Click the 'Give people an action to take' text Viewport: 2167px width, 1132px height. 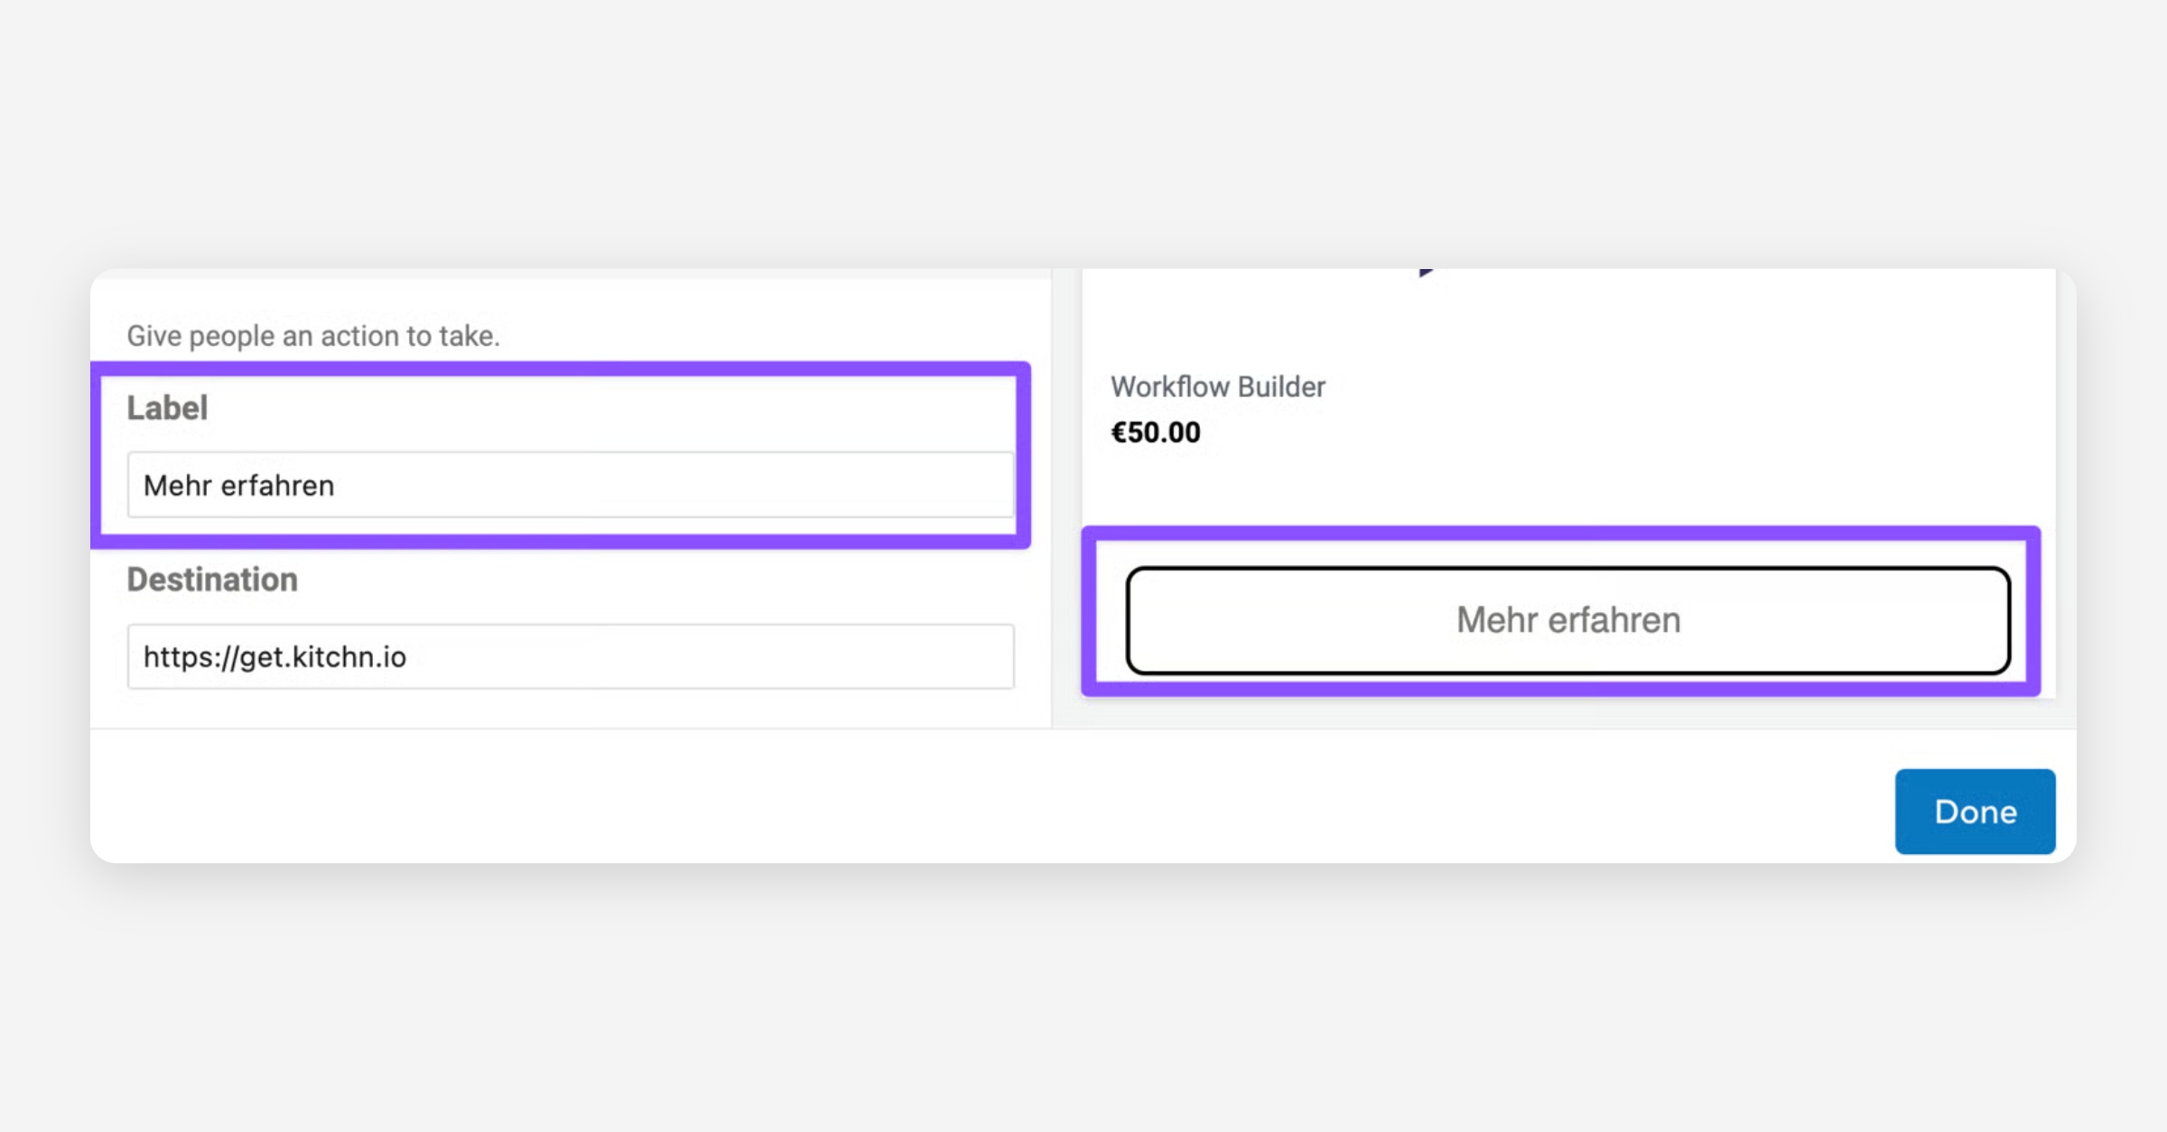tap(312, 336)
